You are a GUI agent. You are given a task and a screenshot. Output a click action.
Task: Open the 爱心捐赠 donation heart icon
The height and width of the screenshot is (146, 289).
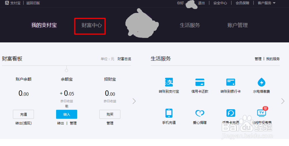pos(200,113)
